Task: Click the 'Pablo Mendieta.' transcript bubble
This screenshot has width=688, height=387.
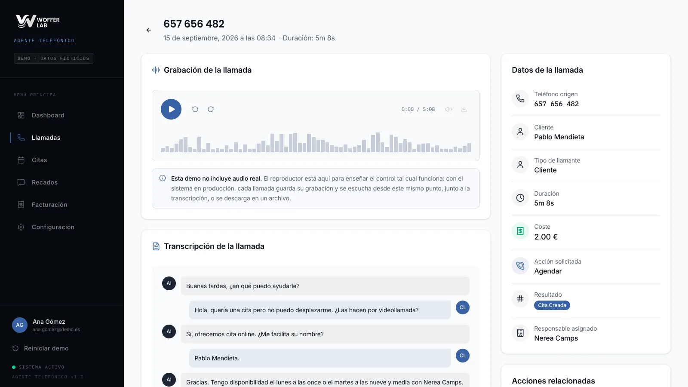Action: pos(320,358)
